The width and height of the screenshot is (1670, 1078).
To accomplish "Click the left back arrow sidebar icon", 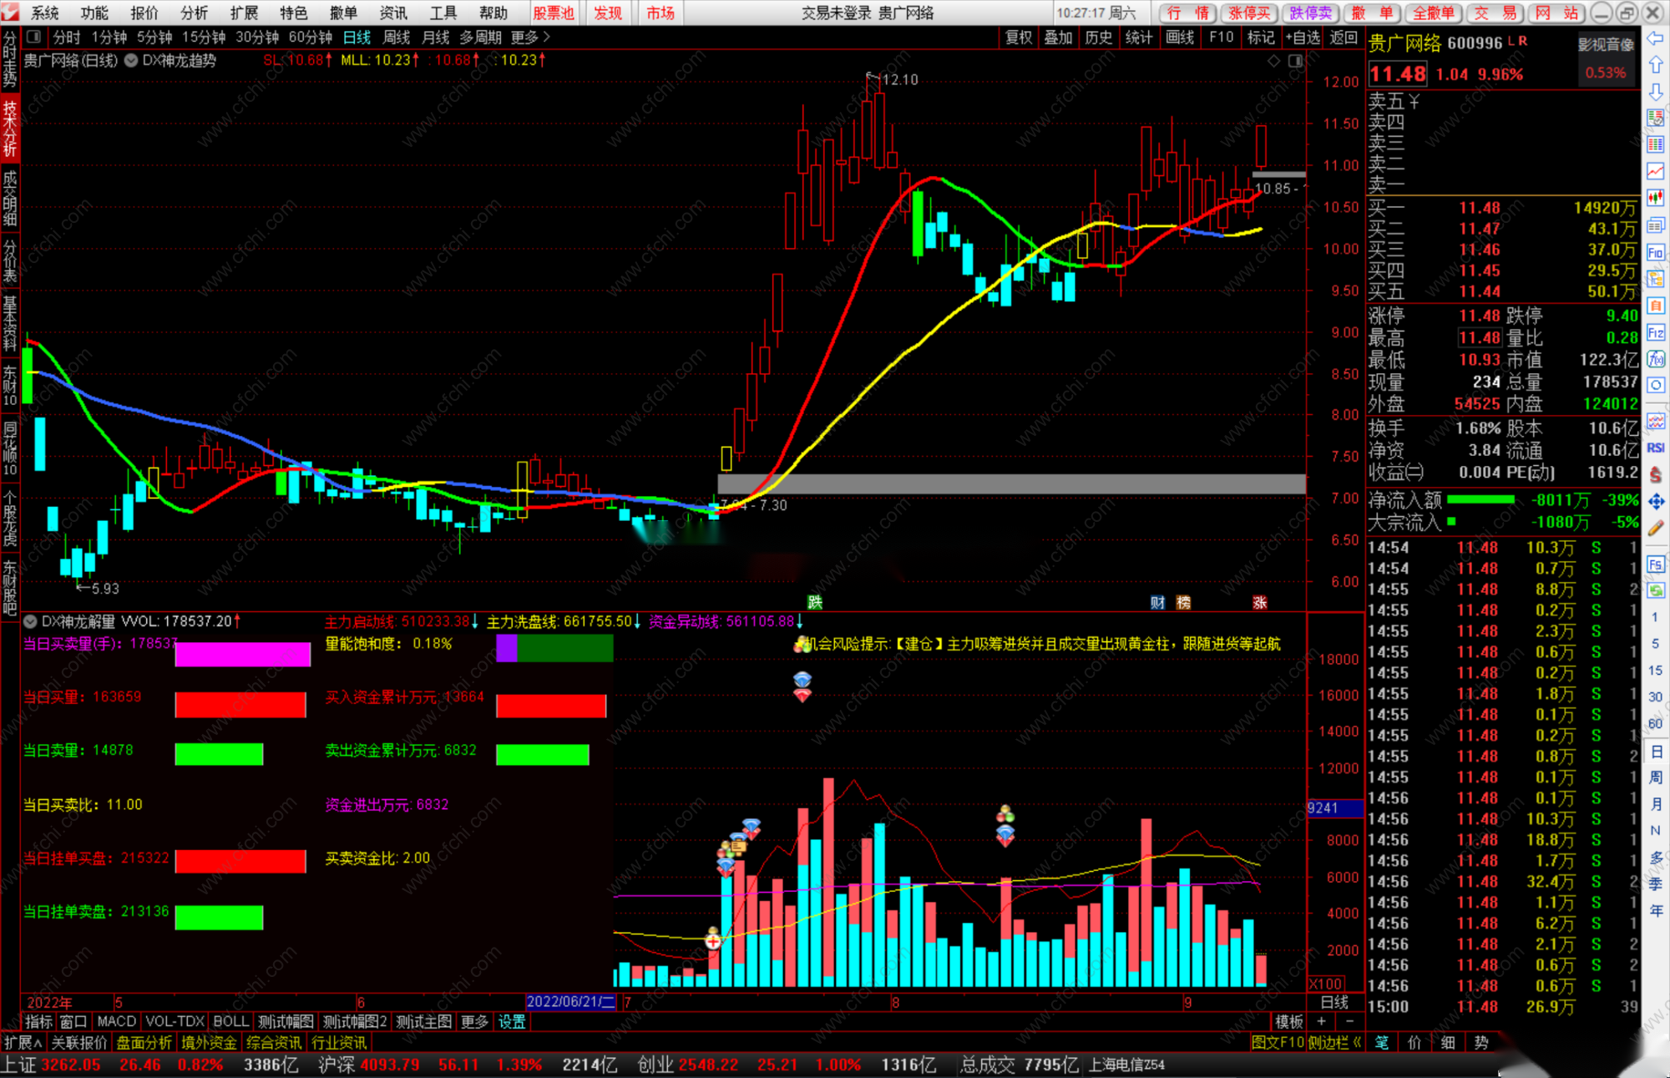I will point(1656,38).
